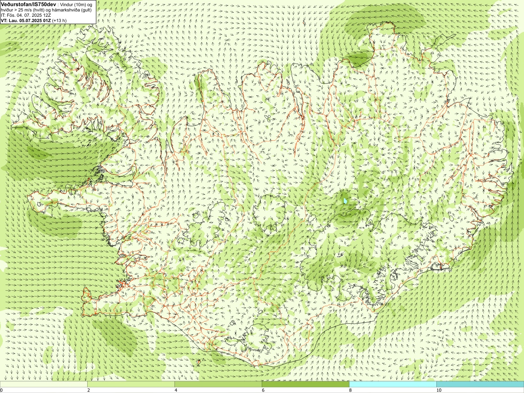
Task: Click the 'Veðurstofan/IS750dev' title text
Action: click(x=28, y=4)
